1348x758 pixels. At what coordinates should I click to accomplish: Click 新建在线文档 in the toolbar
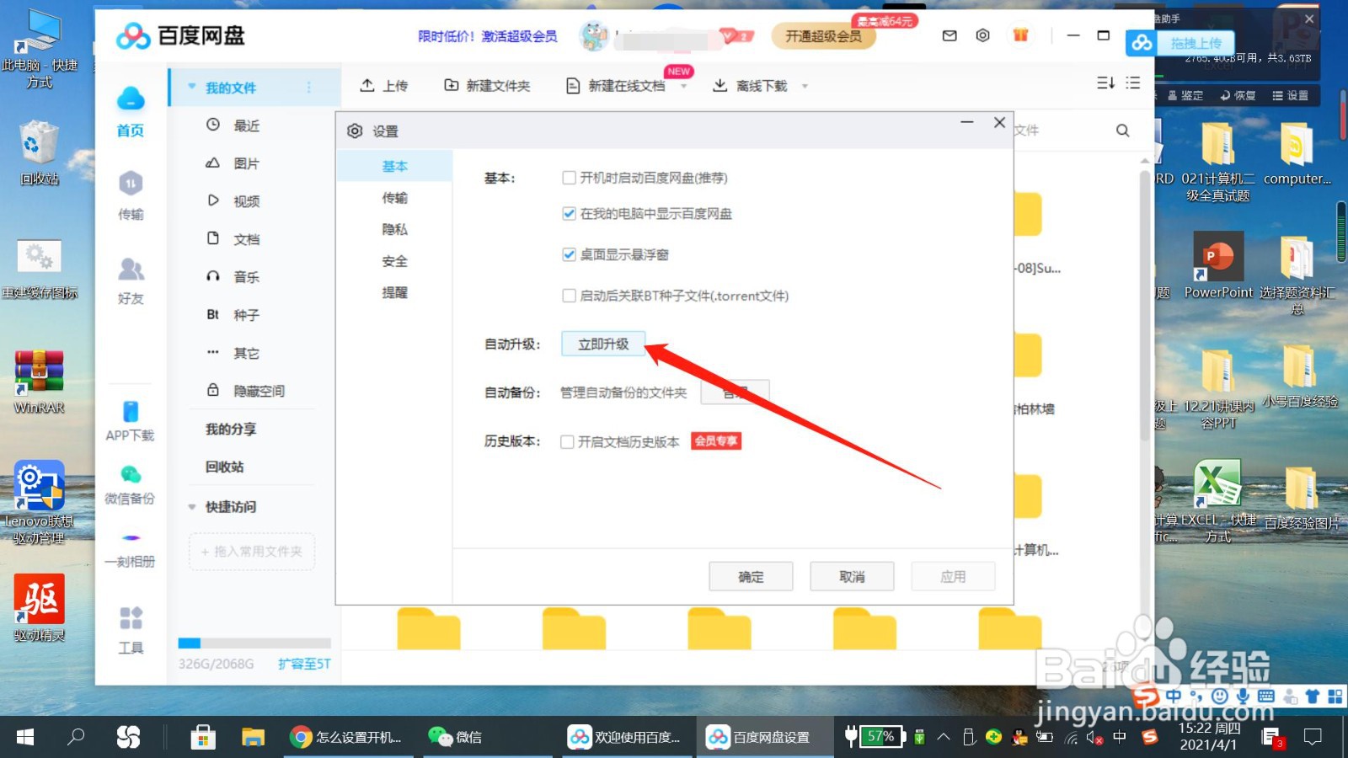pyautogui.click(x=616, y=85)
